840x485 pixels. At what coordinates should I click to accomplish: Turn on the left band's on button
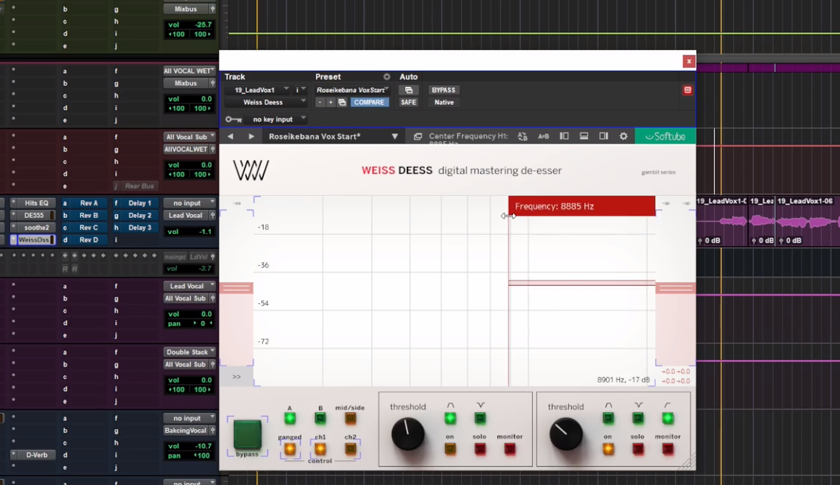450,449
